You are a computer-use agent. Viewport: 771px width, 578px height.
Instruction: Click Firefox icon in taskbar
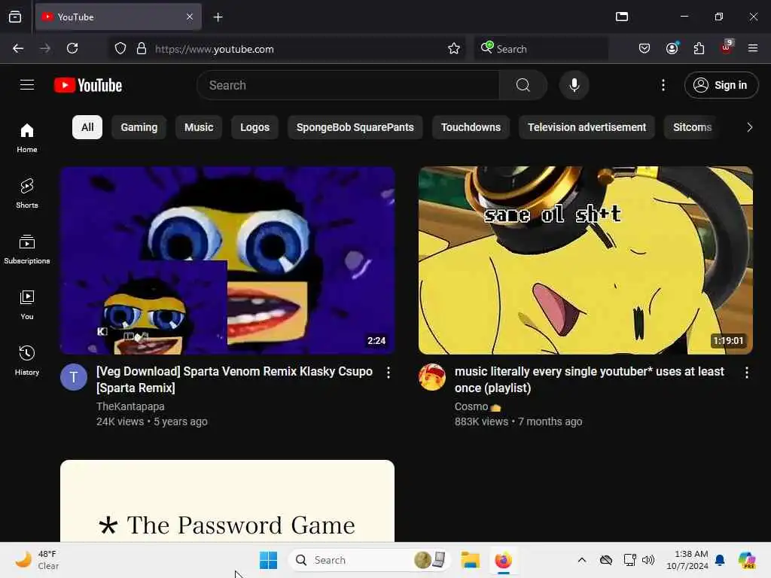point(503,560)
